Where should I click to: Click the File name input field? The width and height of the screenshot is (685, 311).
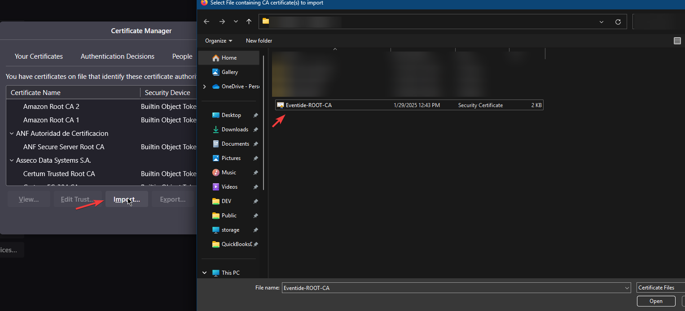(x=453, y=288)
